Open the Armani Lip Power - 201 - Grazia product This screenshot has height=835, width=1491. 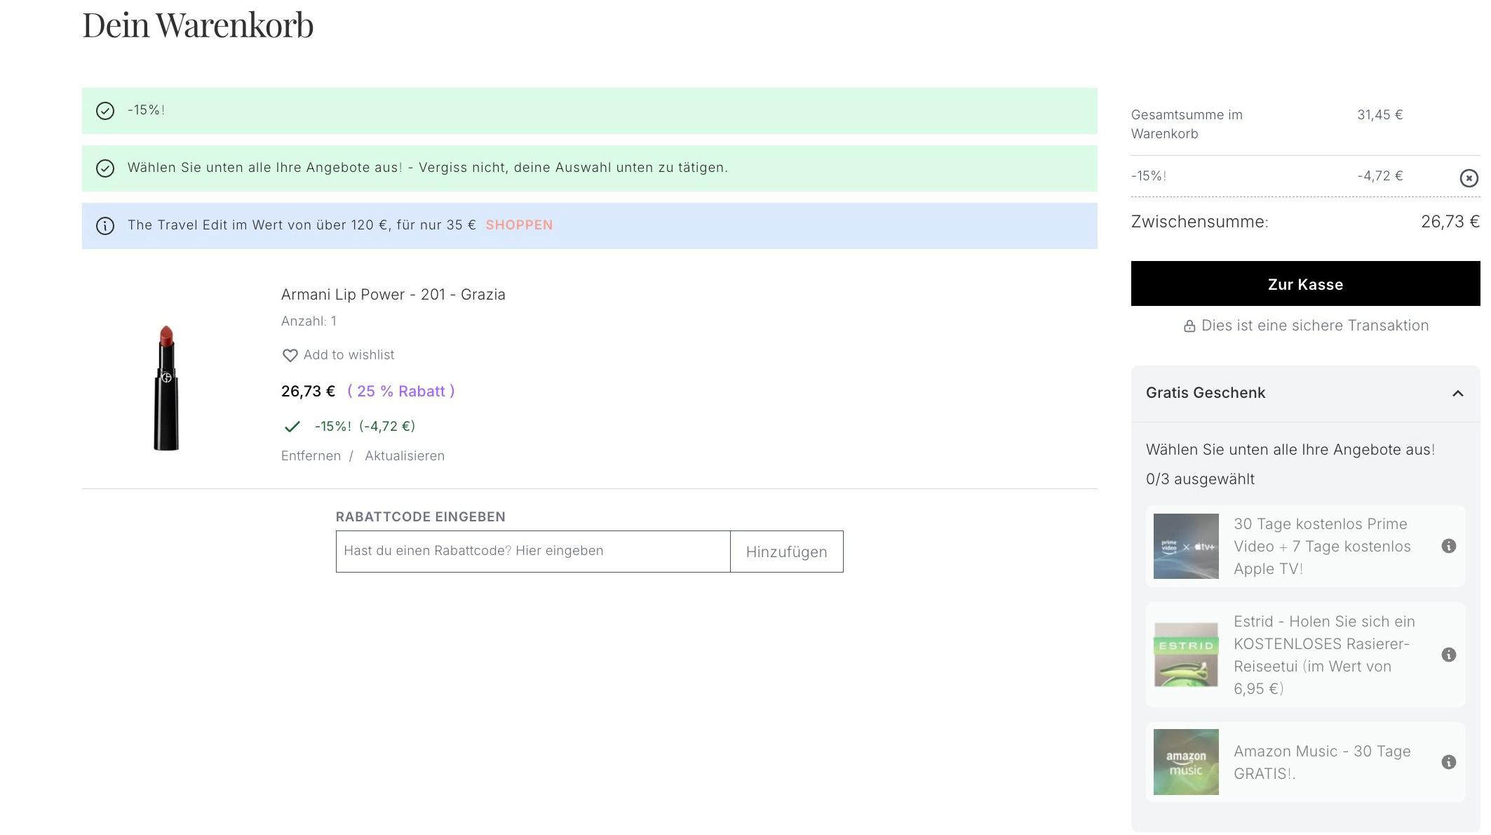click(x=393, y=295)
